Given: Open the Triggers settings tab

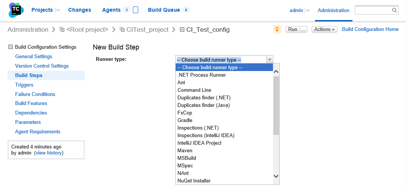Looking at the screenshot, I should click(24, 85).
